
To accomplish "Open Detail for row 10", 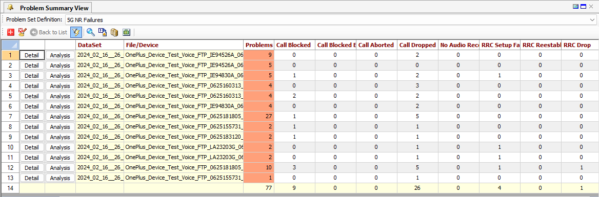I will [32, 147].
